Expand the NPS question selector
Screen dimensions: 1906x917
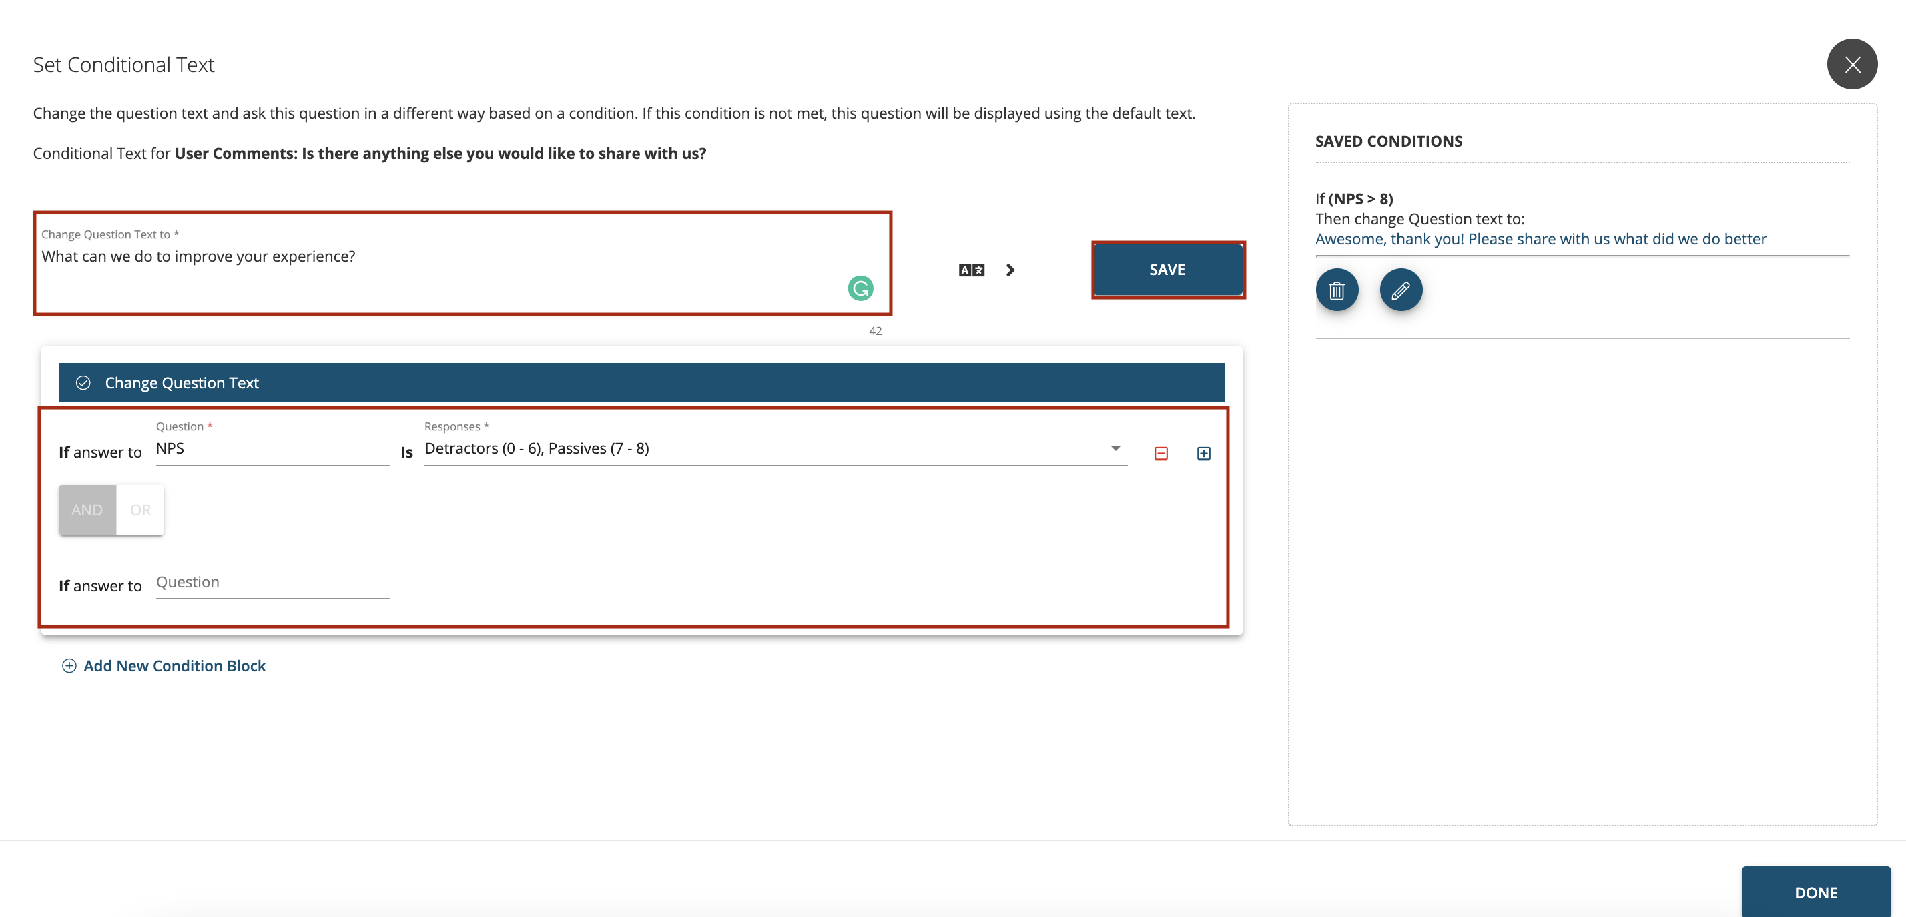pos(272,448)
